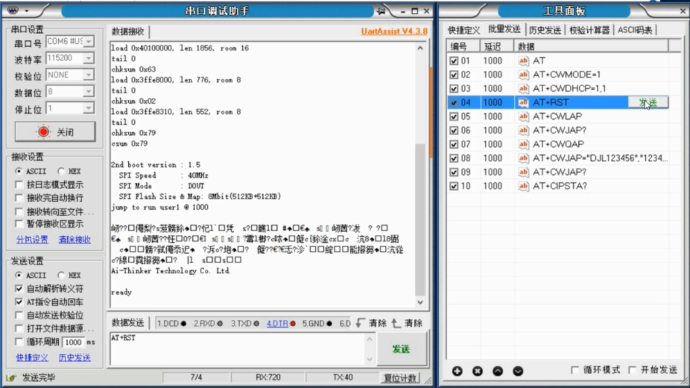Click the up-arrow clear icon beside 清除
This screenshot has height=388, width=690.
(396, 323)
